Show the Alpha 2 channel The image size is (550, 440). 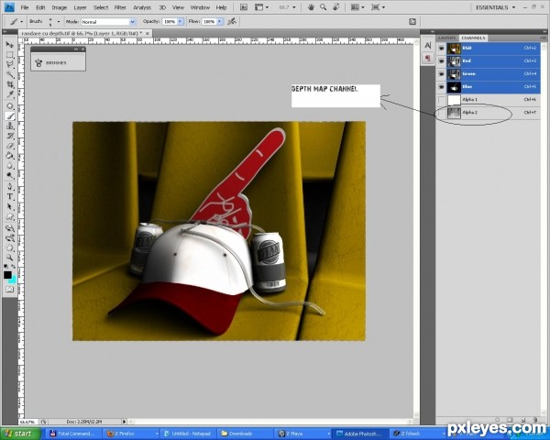point(441,113)
